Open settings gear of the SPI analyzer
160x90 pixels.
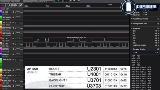click(x=156, y=33)
